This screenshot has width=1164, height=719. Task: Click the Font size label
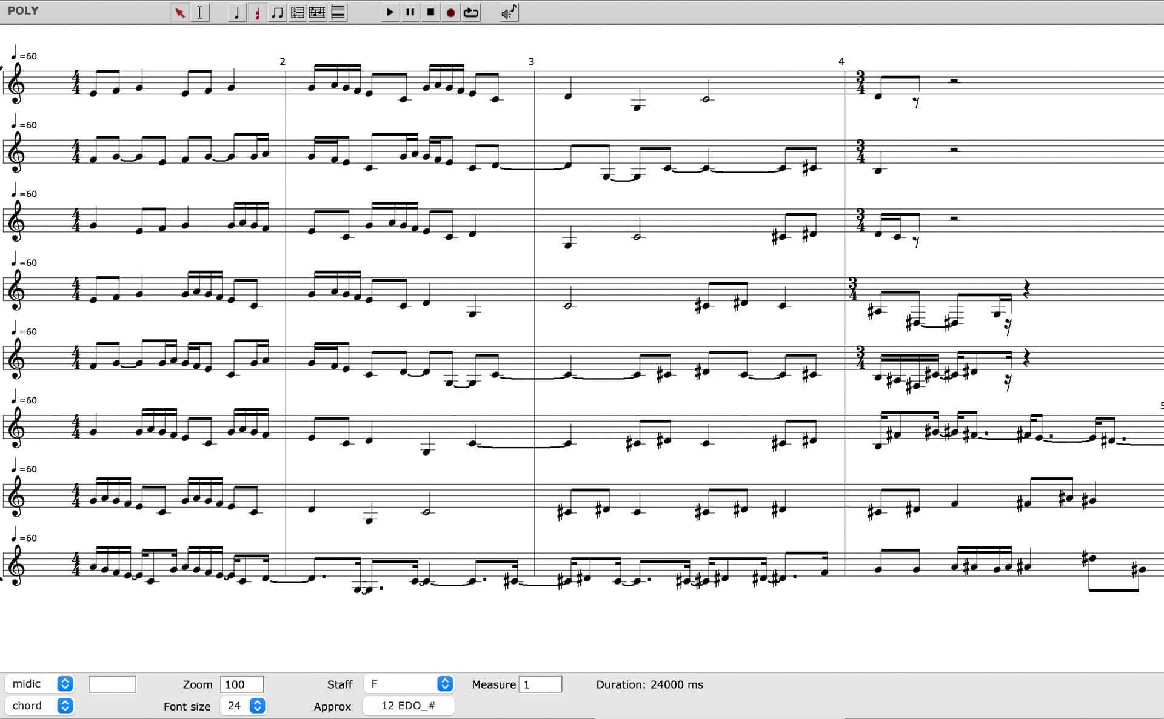click(x=187, y=706)
